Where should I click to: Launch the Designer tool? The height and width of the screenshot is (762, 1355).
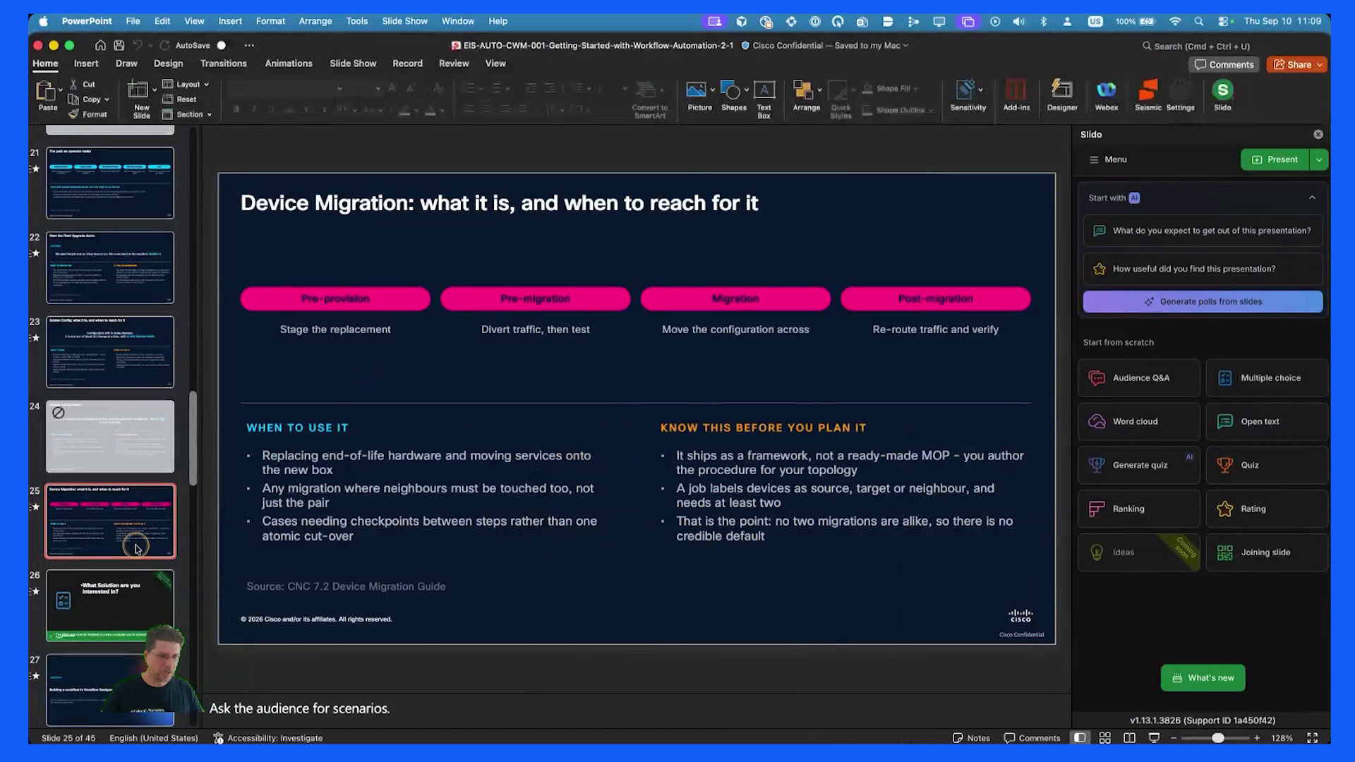[1061, 95]
